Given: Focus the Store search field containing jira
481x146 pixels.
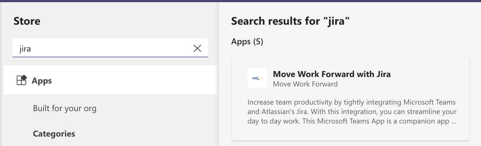Looking at the screenshot, I should tap(102, 48).
